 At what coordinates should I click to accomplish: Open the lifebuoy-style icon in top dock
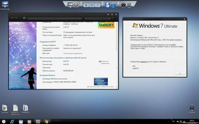[76, 5]
